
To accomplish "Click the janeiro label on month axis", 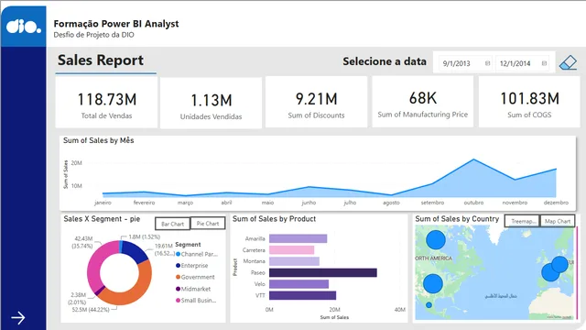I will 103,203.
